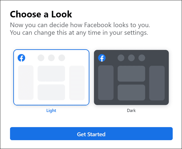Screen dimensions: 182x149
Task: Click the right sidebar block in the Light preview
Action: click(x=77, y=83)
